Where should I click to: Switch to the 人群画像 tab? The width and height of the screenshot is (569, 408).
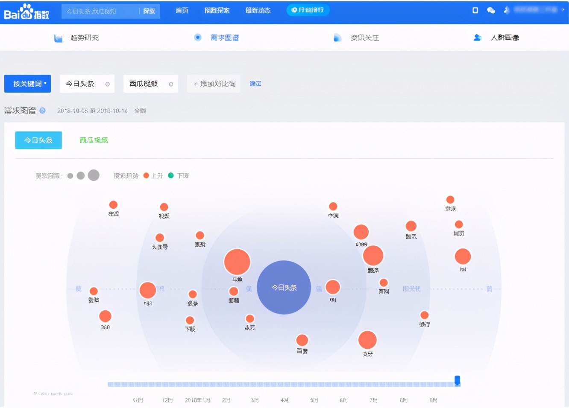(x=496, y=38)
